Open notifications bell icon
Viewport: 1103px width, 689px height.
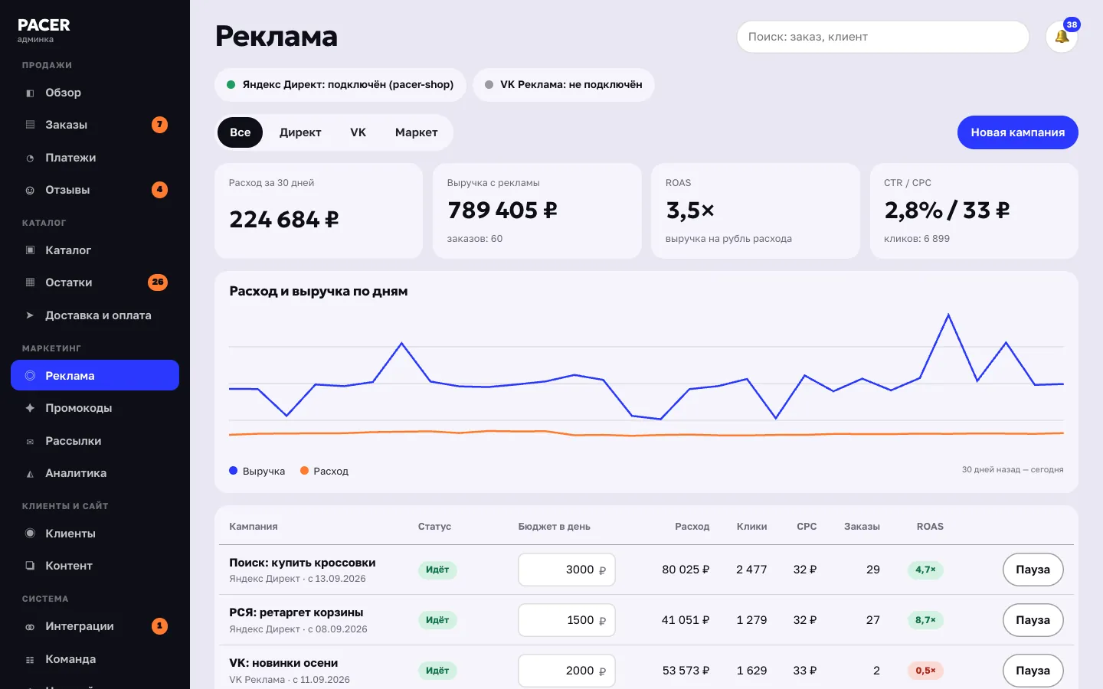(x=1062, y=37)
